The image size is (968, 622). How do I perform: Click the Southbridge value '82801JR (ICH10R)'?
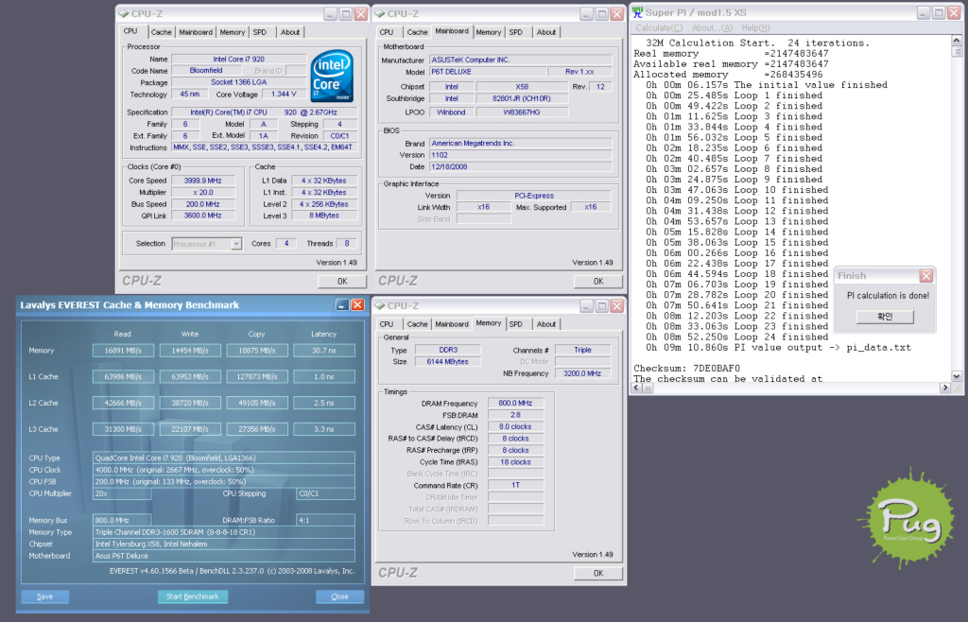click(522, 98)
